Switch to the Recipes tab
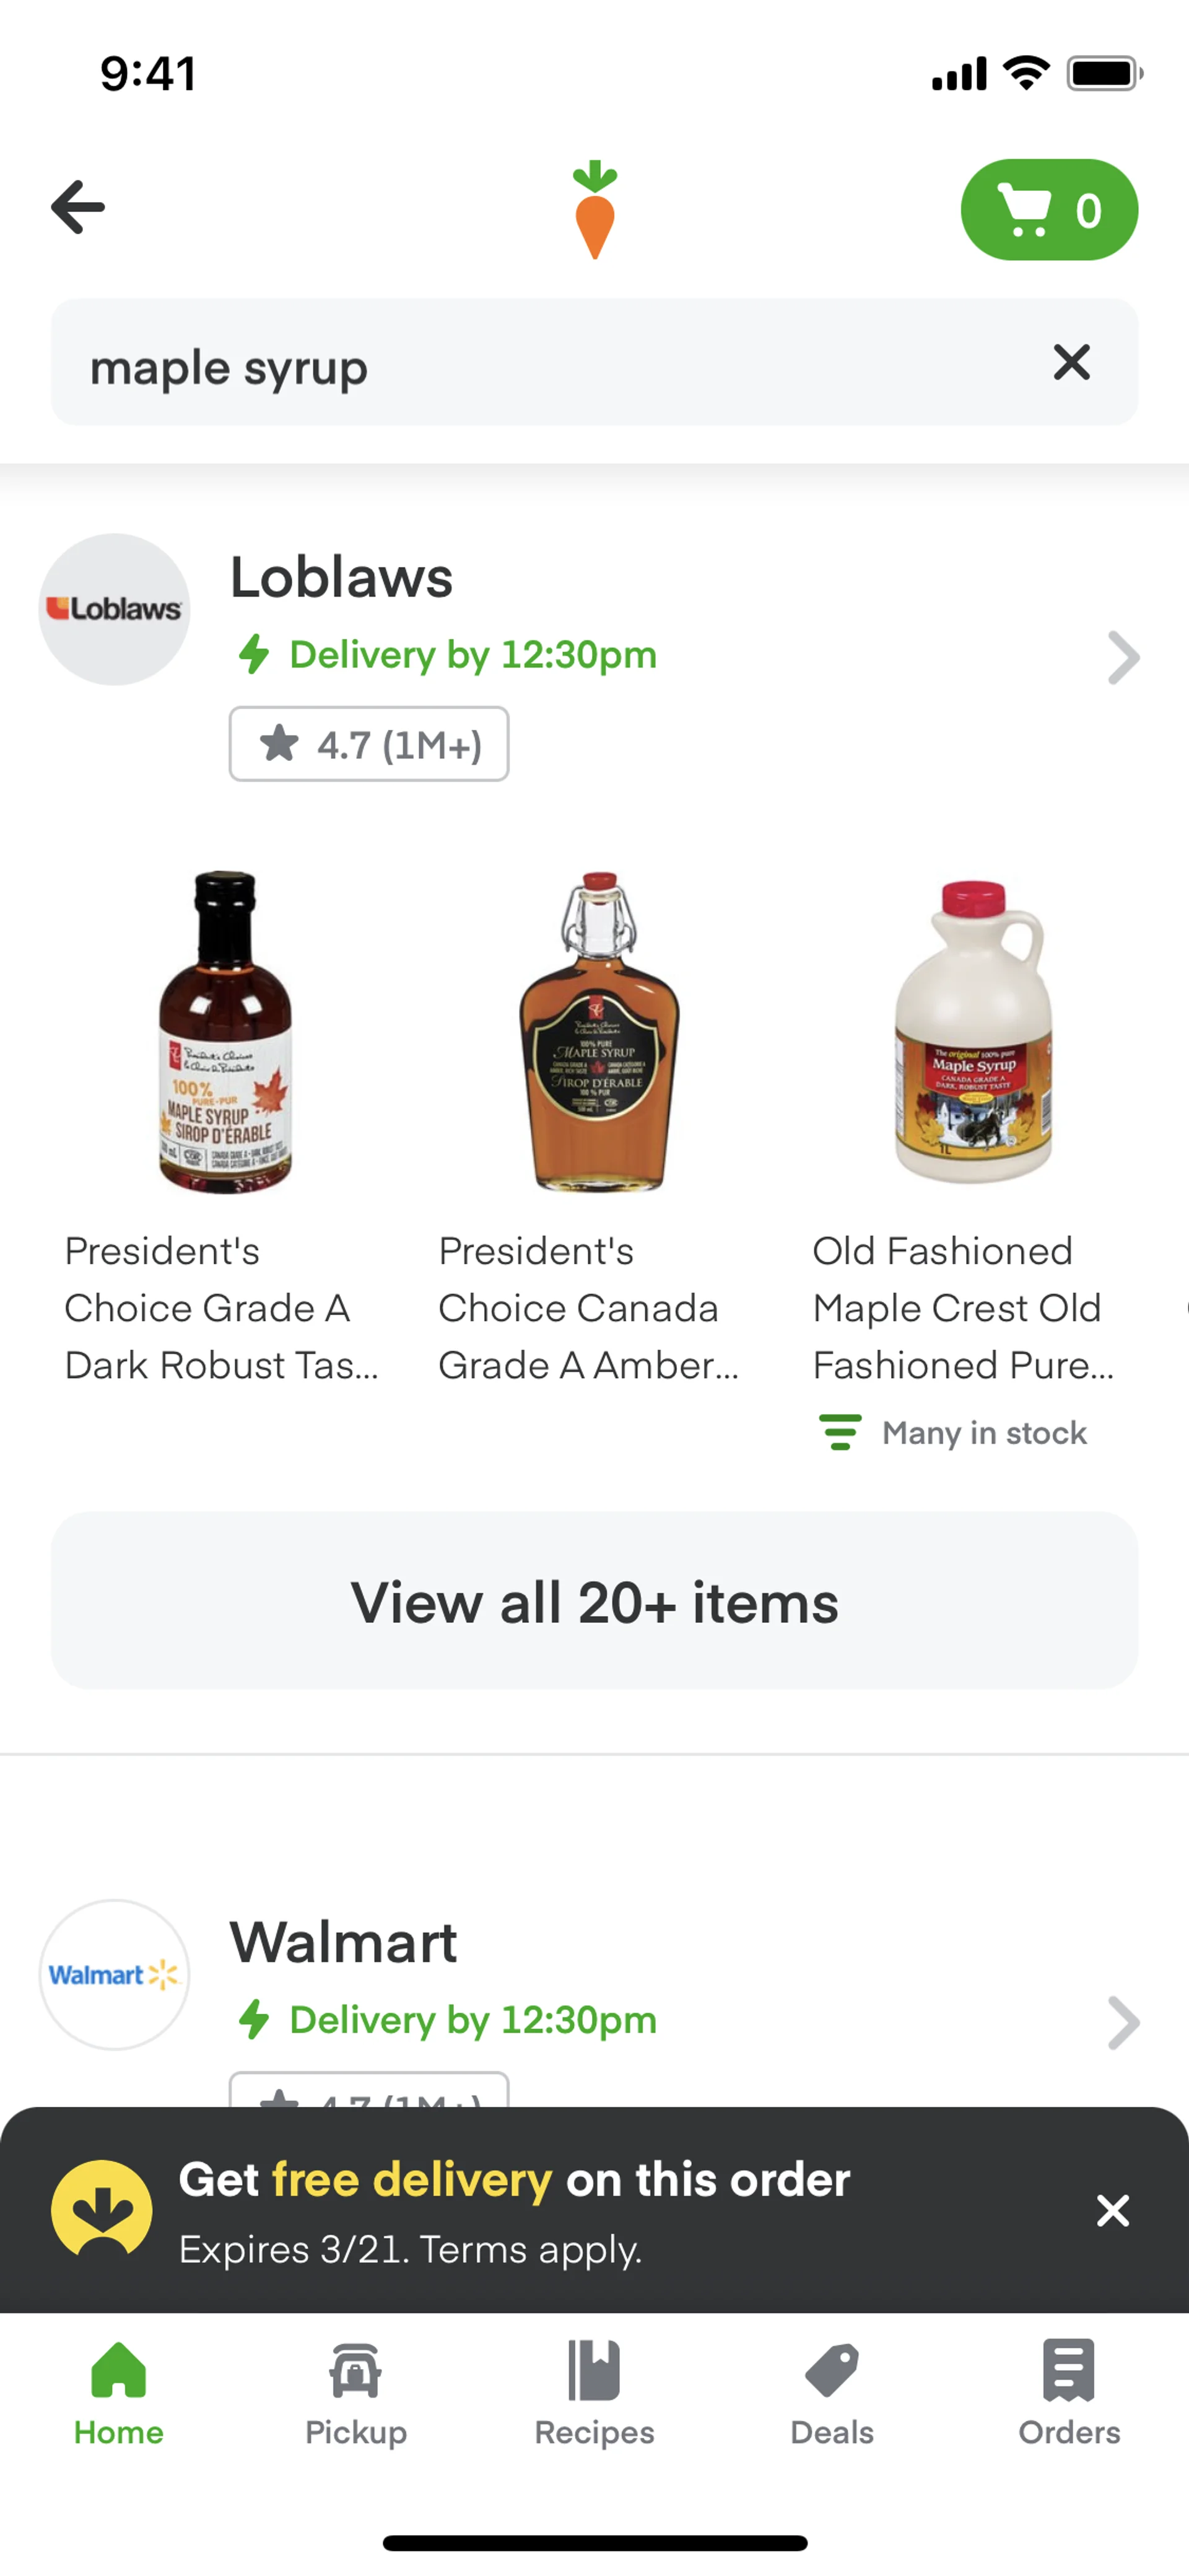The image size is (1189, 2576). (594, 2392)
